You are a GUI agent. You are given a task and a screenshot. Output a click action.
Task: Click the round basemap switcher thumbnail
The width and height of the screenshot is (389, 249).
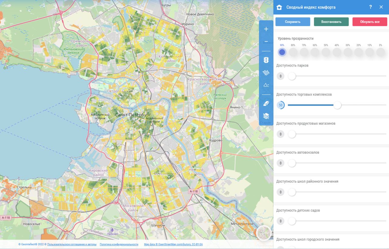tap(263, 233)
